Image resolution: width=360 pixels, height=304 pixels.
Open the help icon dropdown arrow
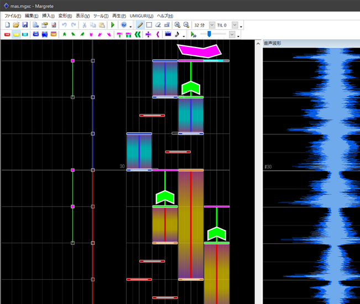click(x=131, y=27)
